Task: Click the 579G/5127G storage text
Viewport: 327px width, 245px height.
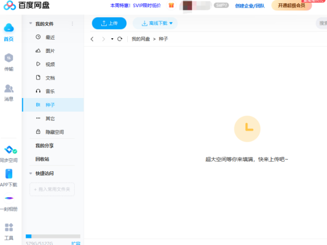Action: point(39,243)
